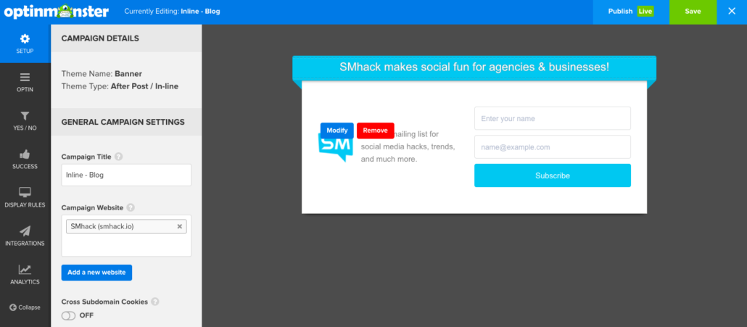Image resolution: width=747 pixels, height=327 pixels.
Task: Close the campaign builder with X
Action: pos(732,12)
